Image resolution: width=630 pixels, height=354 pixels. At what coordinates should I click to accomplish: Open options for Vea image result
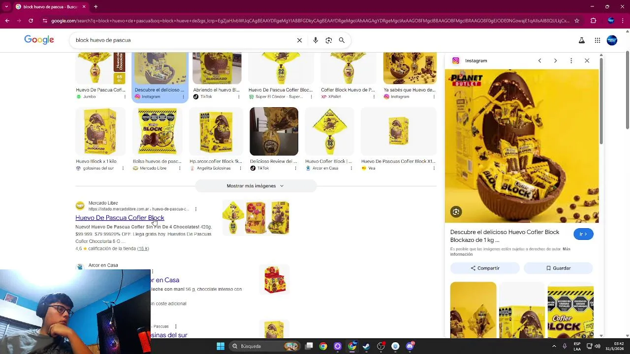coord(434,168)
